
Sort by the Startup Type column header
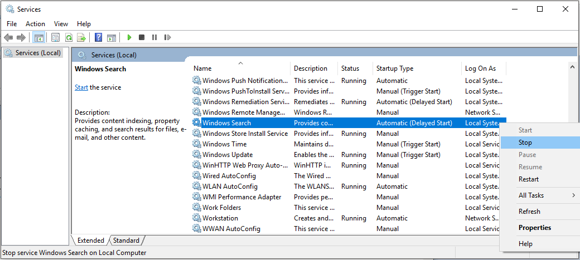pos(417,68)
